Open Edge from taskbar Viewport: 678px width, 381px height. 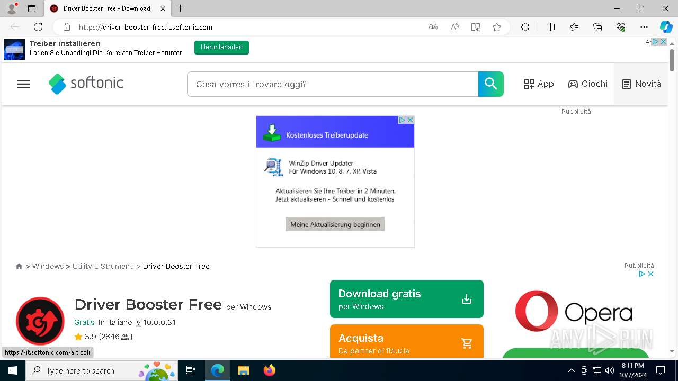[218, 370]
